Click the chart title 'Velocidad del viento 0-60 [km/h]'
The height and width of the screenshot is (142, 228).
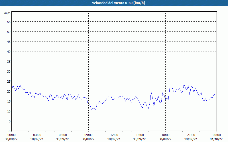118,3
